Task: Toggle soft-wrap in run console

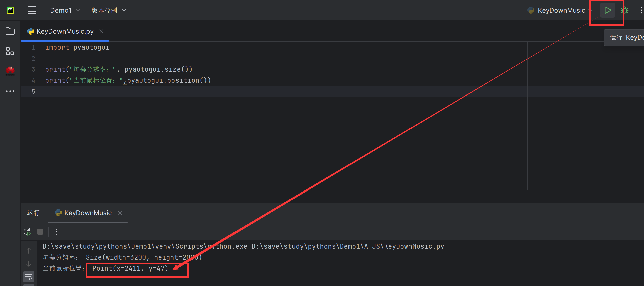Action: (x=29, y=277)
